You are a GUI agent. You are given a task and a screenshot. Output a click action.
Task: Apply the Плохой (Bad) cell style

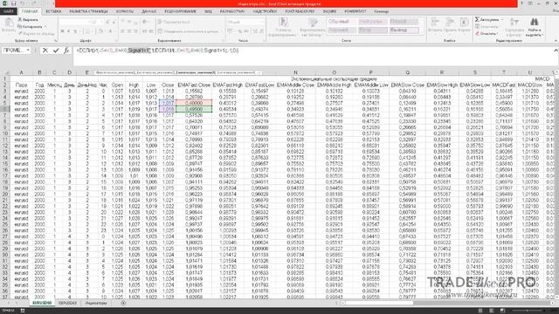pyautogui.click(x=404, y=22)
